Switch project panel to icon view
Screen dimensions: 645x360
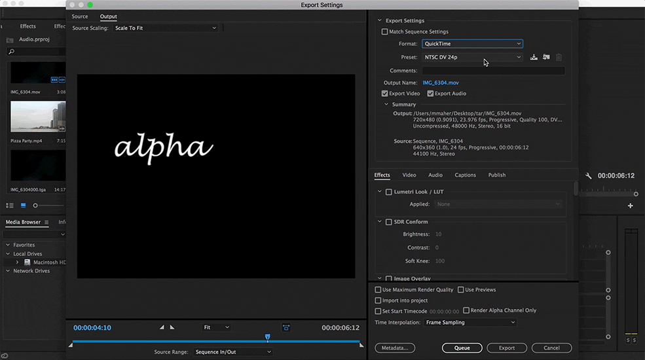24,206
